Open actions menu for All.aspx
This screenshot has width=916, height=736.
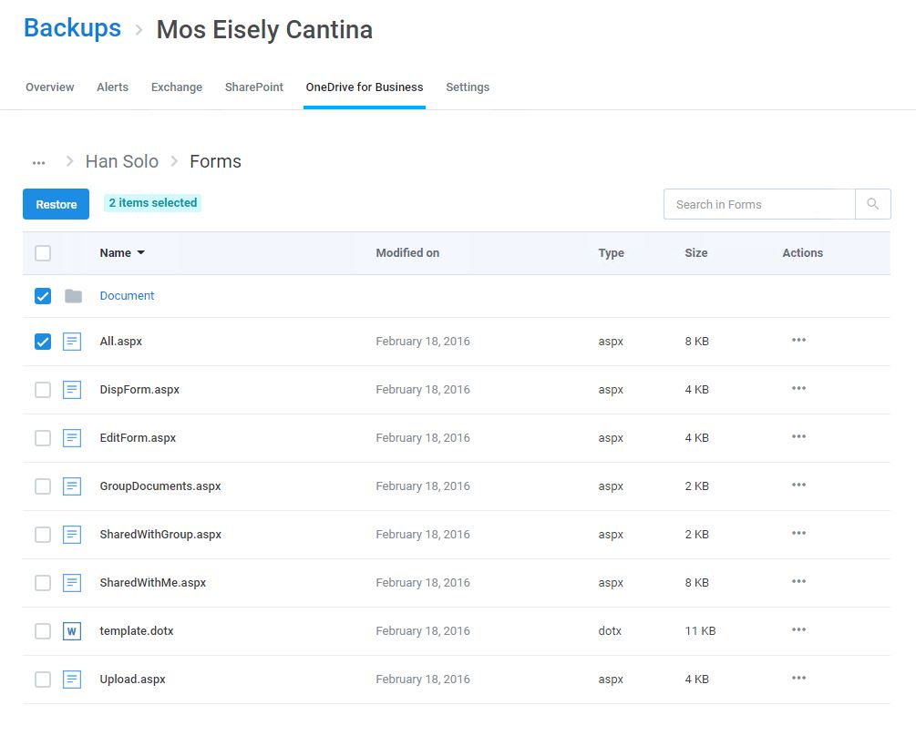click(798, 340)
